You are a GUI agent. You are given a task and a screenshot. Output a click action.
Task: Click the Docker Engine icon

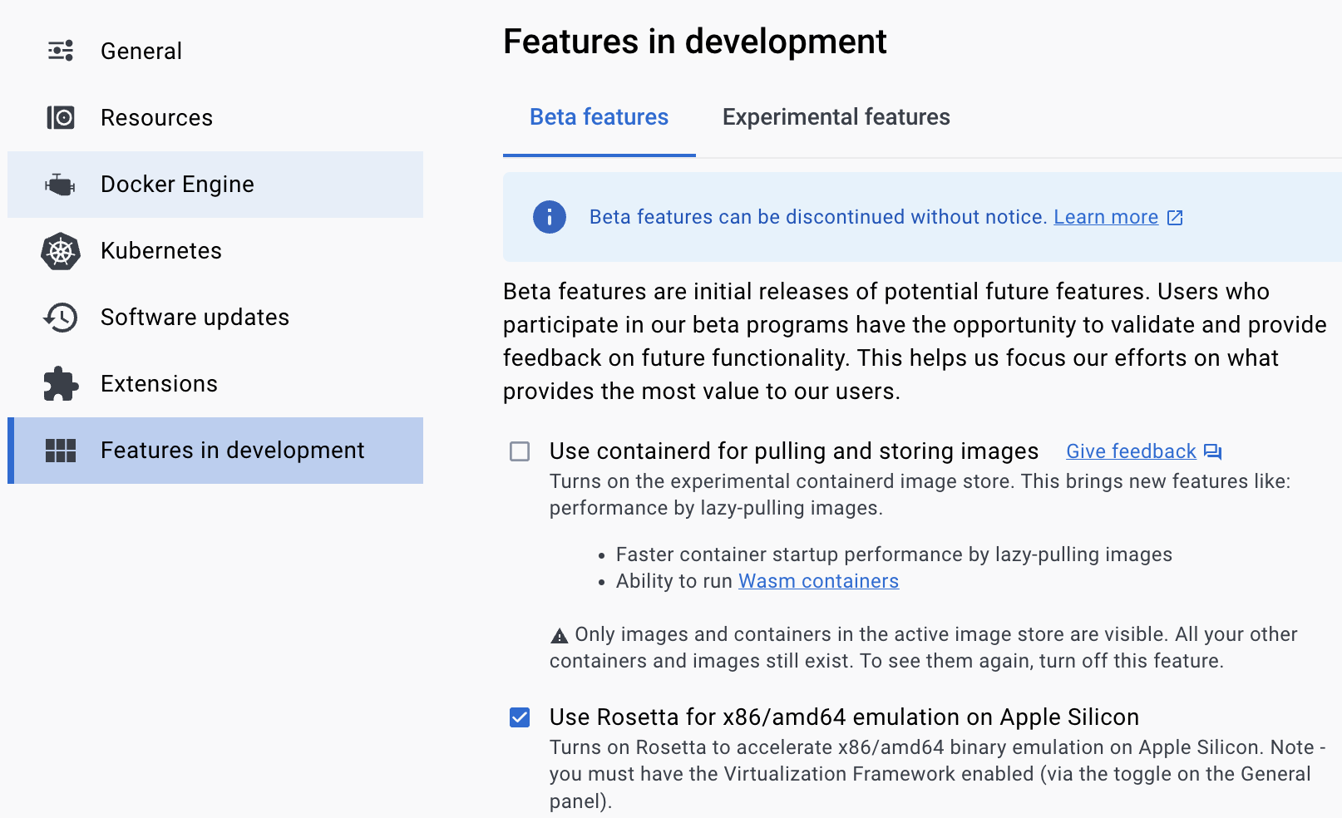click(x=60, y=184)
